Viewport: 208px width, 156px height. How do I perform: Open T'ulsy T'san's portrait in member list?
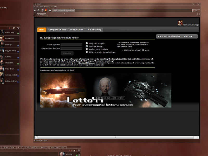(x=2, y=69)
